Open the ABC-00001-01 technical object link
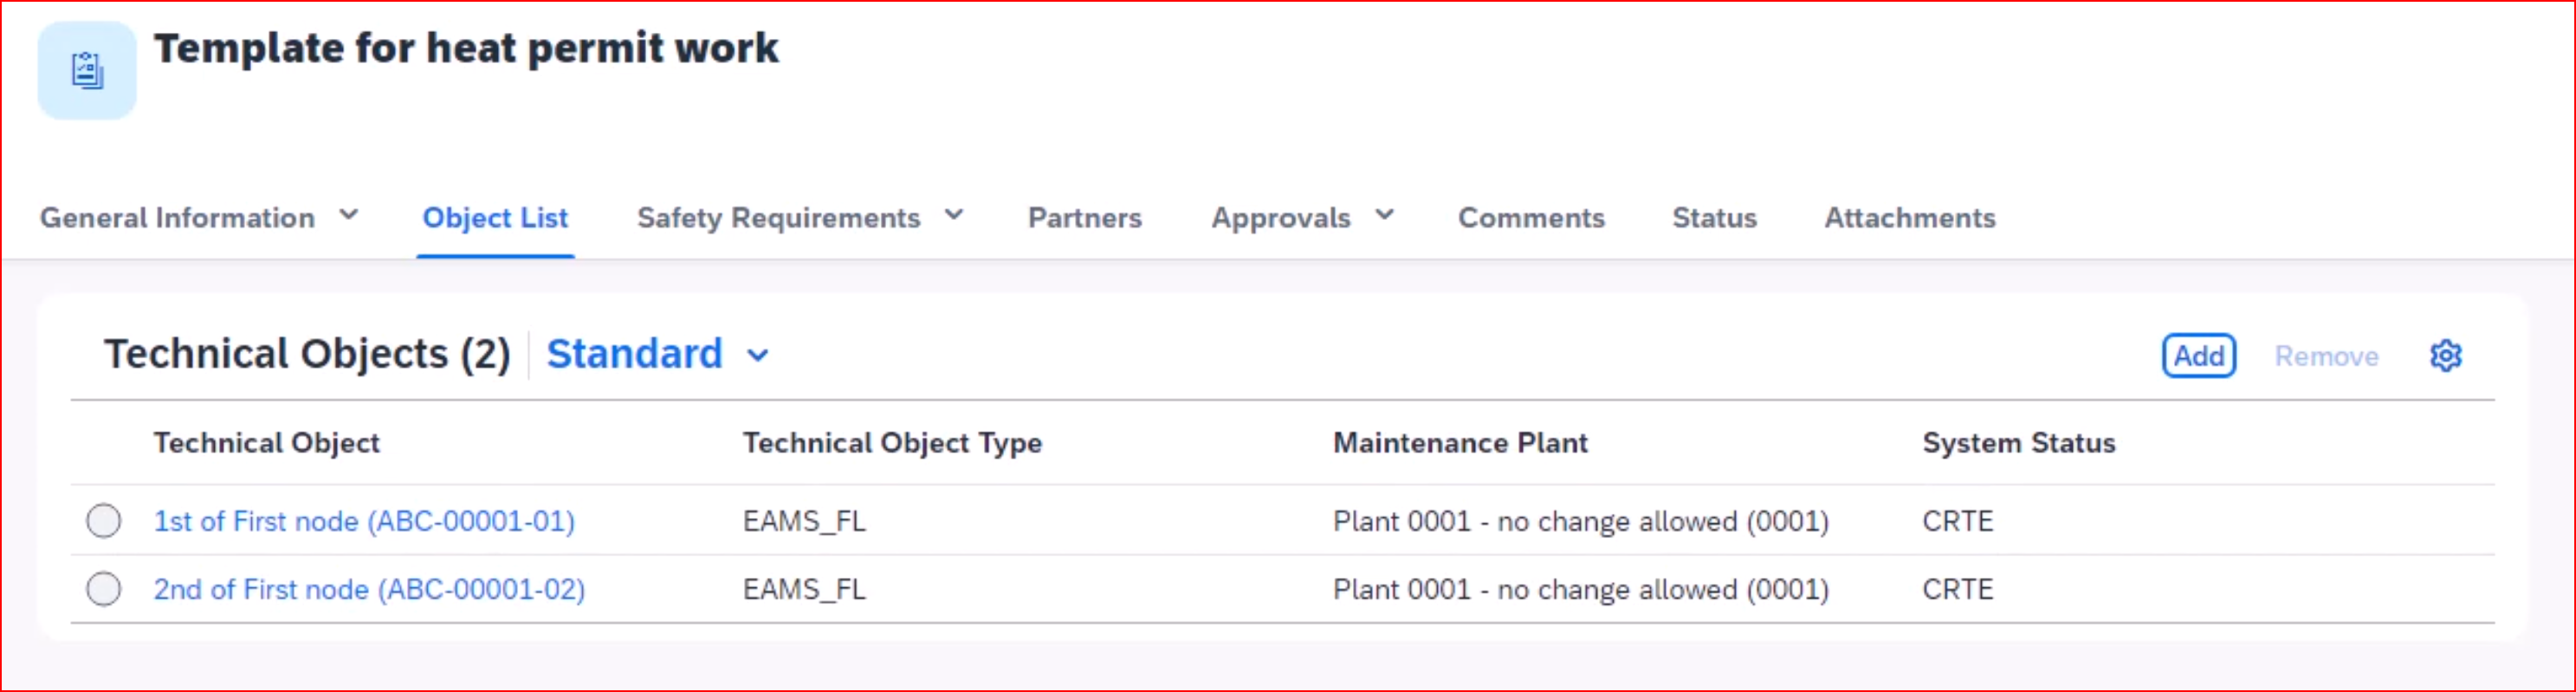The width and height of the screenshot is (2576, 692). click(364, 522)
